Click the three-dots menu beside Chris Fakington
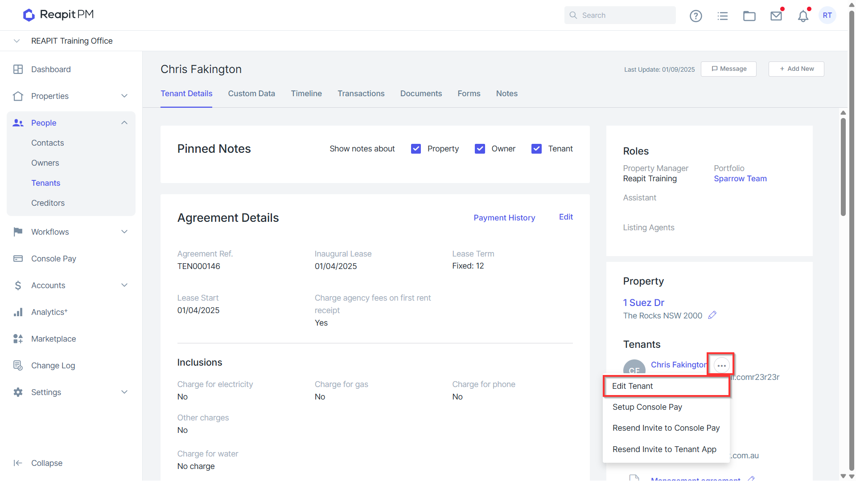 pyautogui.click(x=721, y=366)
